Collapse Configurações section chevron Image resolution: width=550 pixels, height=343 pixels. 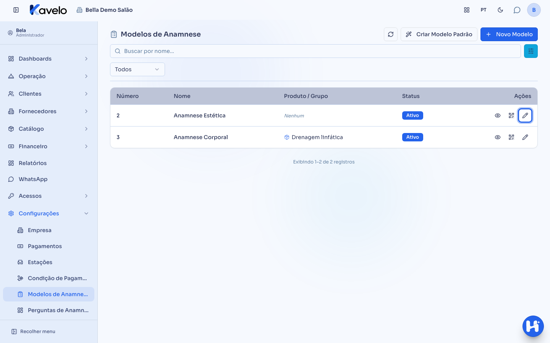(x=86, y=213)
